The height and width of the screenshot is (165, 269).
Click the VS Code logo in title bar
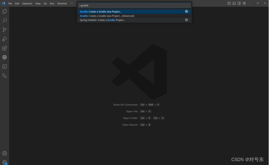click(4, 4)
